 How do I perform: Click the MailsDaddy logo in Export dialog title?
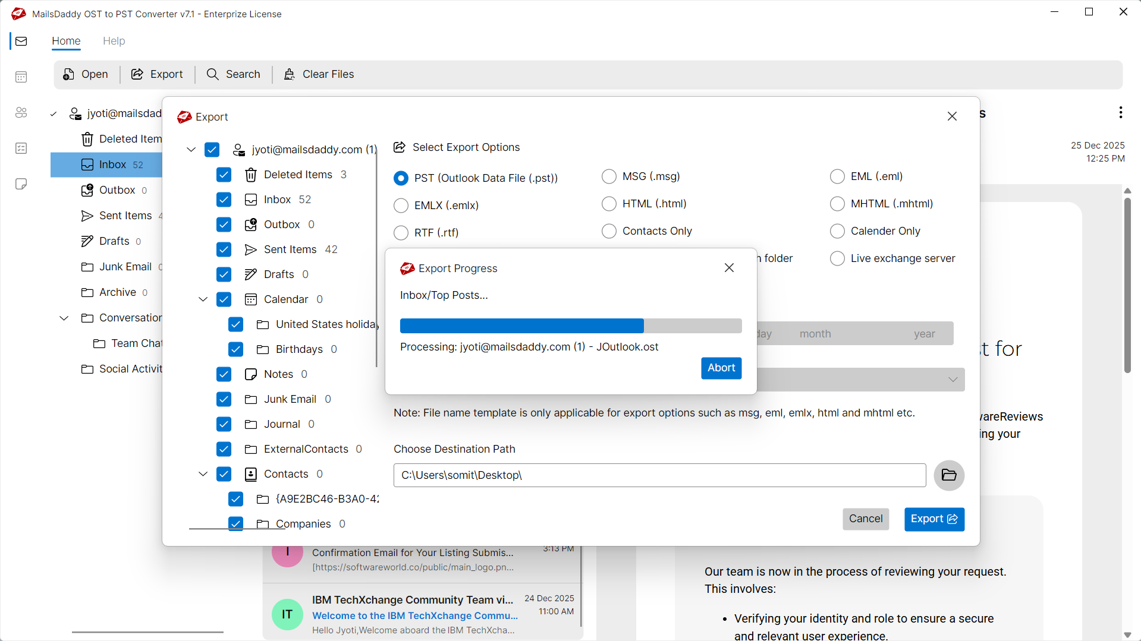[184, 117]
